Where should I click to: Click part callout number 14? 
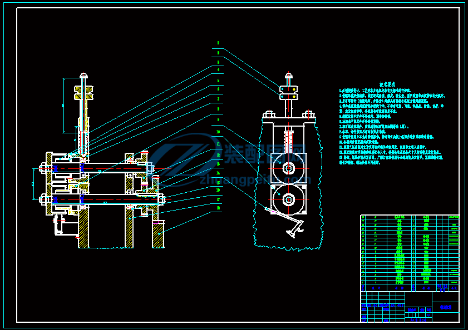pyautogui.click(x=218, y=173)
